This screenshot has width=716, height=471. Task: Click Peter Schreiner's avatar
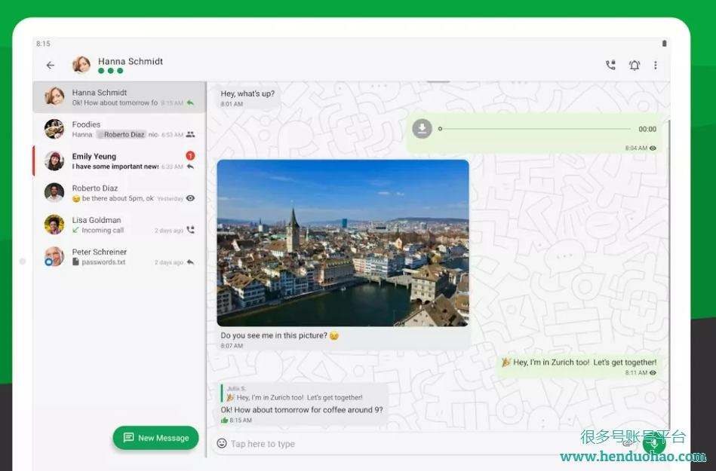54,256
